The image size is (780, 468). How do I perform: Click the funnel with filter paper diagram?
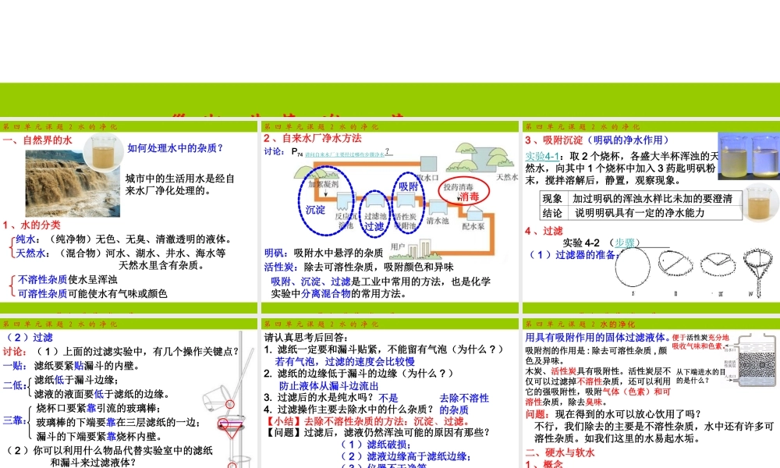[x=760, y=271]
